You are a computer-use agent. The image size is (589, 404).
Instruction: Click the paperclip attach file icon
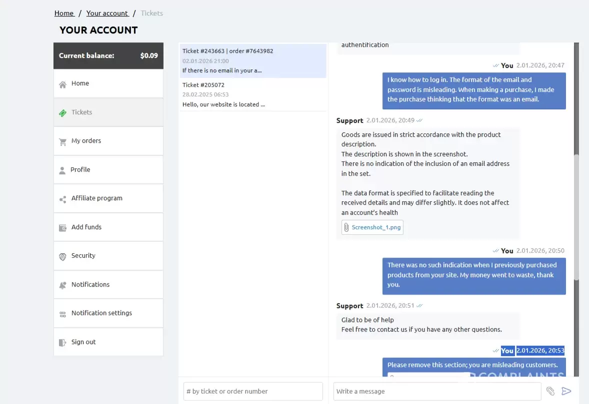[x=550, y=392]
